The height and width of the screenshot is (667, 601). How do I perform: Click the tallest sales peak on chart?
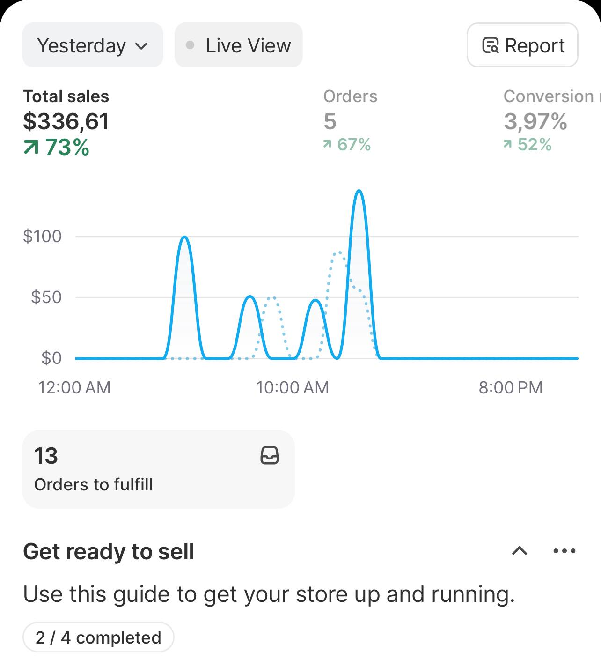point(359,192)
